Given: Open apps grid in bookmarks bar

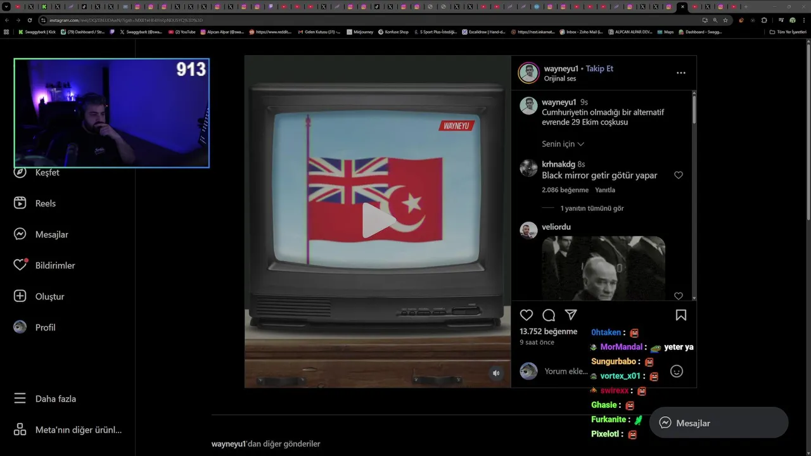Looking at the screenshot, I should (6, 32).
